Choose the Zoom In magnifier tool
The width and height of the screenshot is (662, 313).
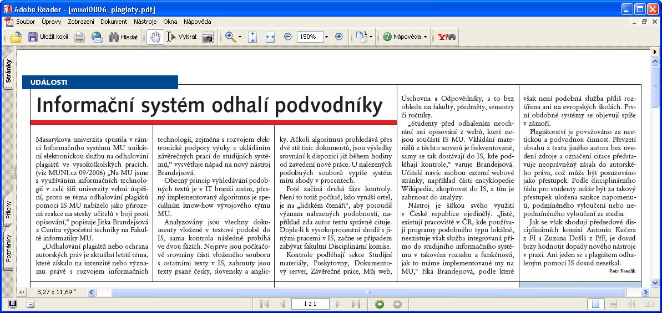(x=230, y=37)
